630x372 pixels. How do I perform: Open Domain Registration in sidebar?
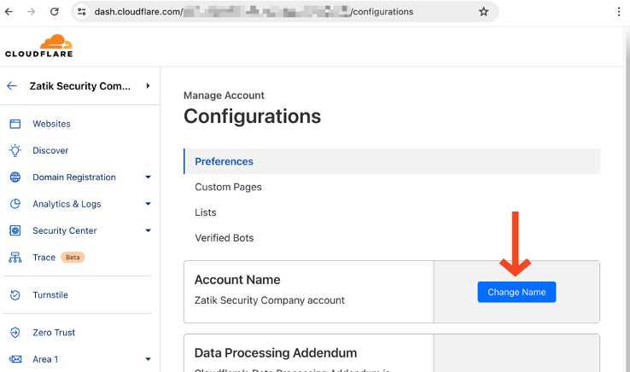click(x=74, y=177)
